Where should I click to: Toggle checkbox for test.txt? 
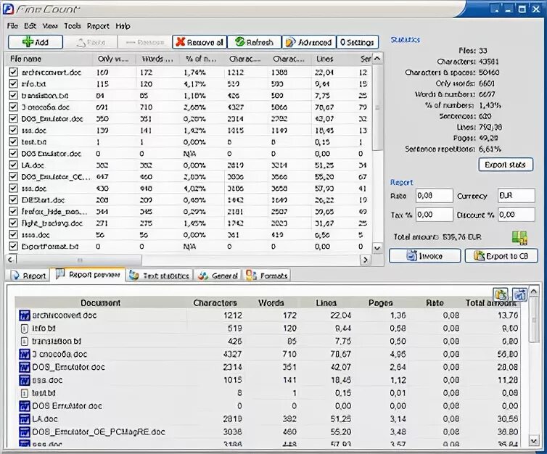coord(13,141)
